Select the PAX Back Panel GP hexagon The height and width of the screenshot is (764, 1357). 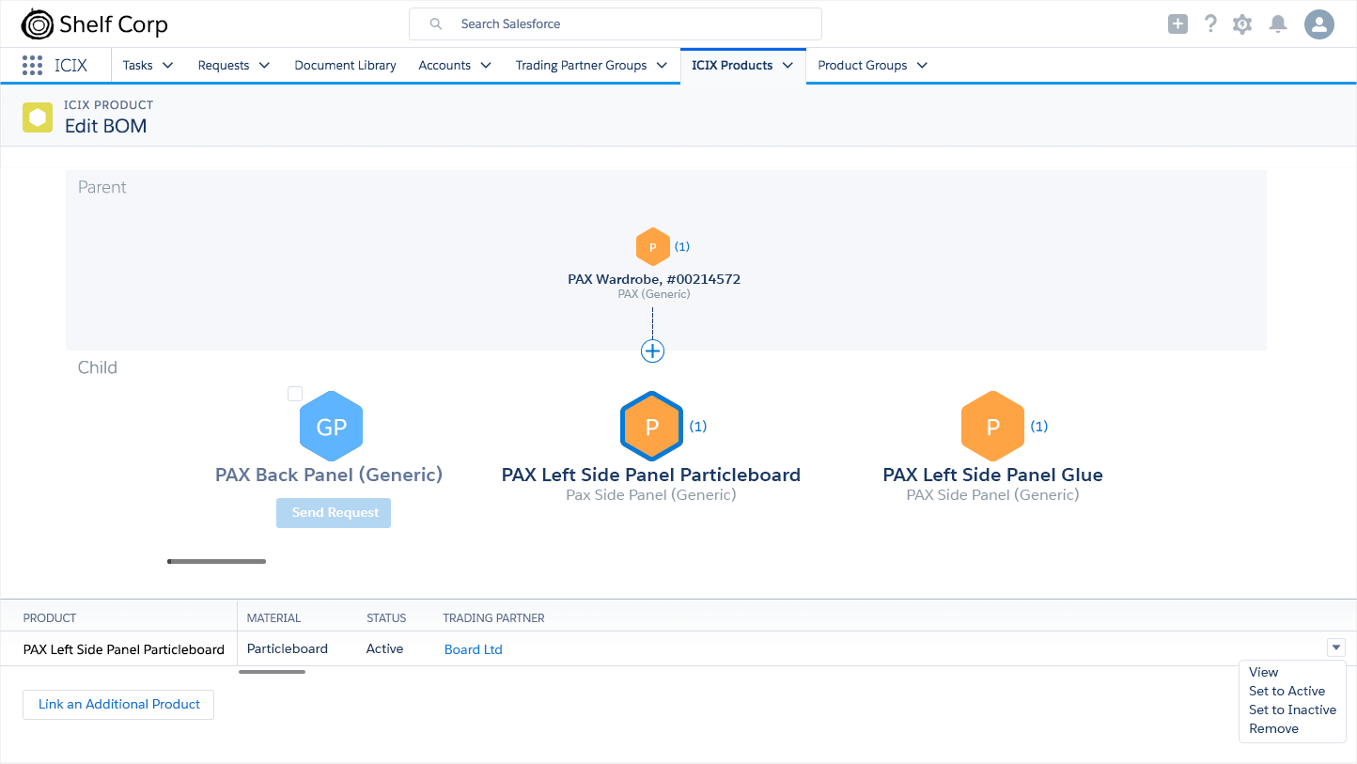(331, 428)
